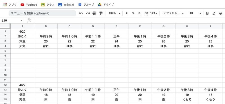Select 天気 cell in row 15

point(22,100)
